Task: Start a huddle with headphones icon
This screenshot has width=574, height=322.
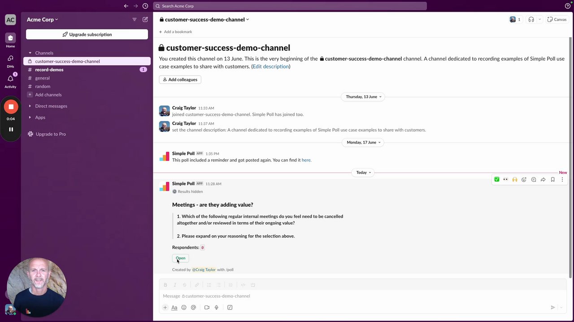Action: 531,19
